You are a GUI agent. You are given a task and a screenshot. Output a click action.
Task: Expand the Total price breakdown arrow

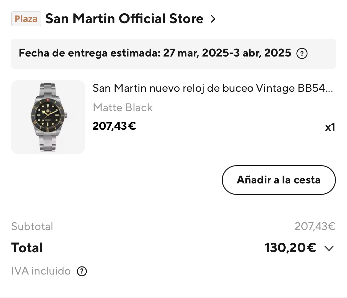coord(329,248)
